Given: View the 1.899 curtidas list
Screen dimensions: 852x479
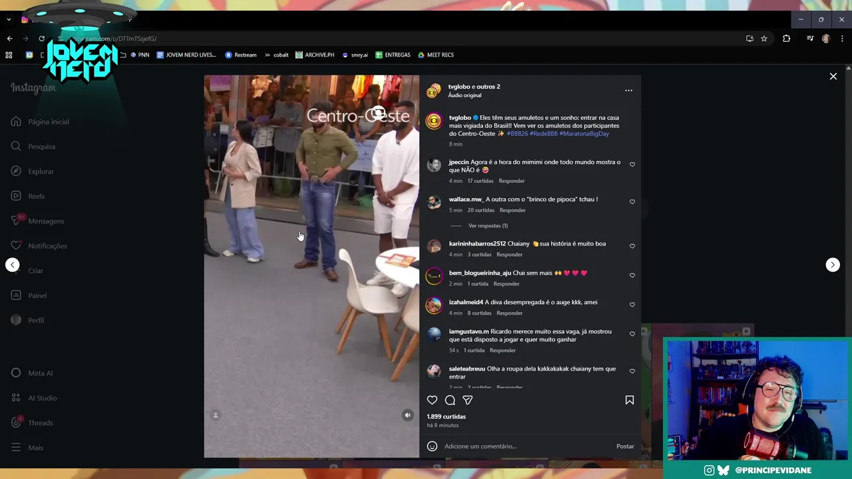Looking at the screenshot, I should tap(446, 416).
